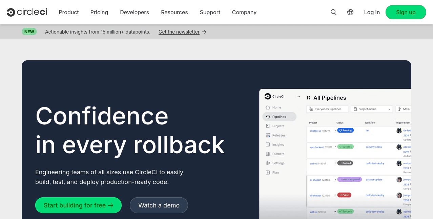Image resolution: width=433 pixels, height=219 pixels.
Task: Click the Project column header
Action: pos(313,123)
